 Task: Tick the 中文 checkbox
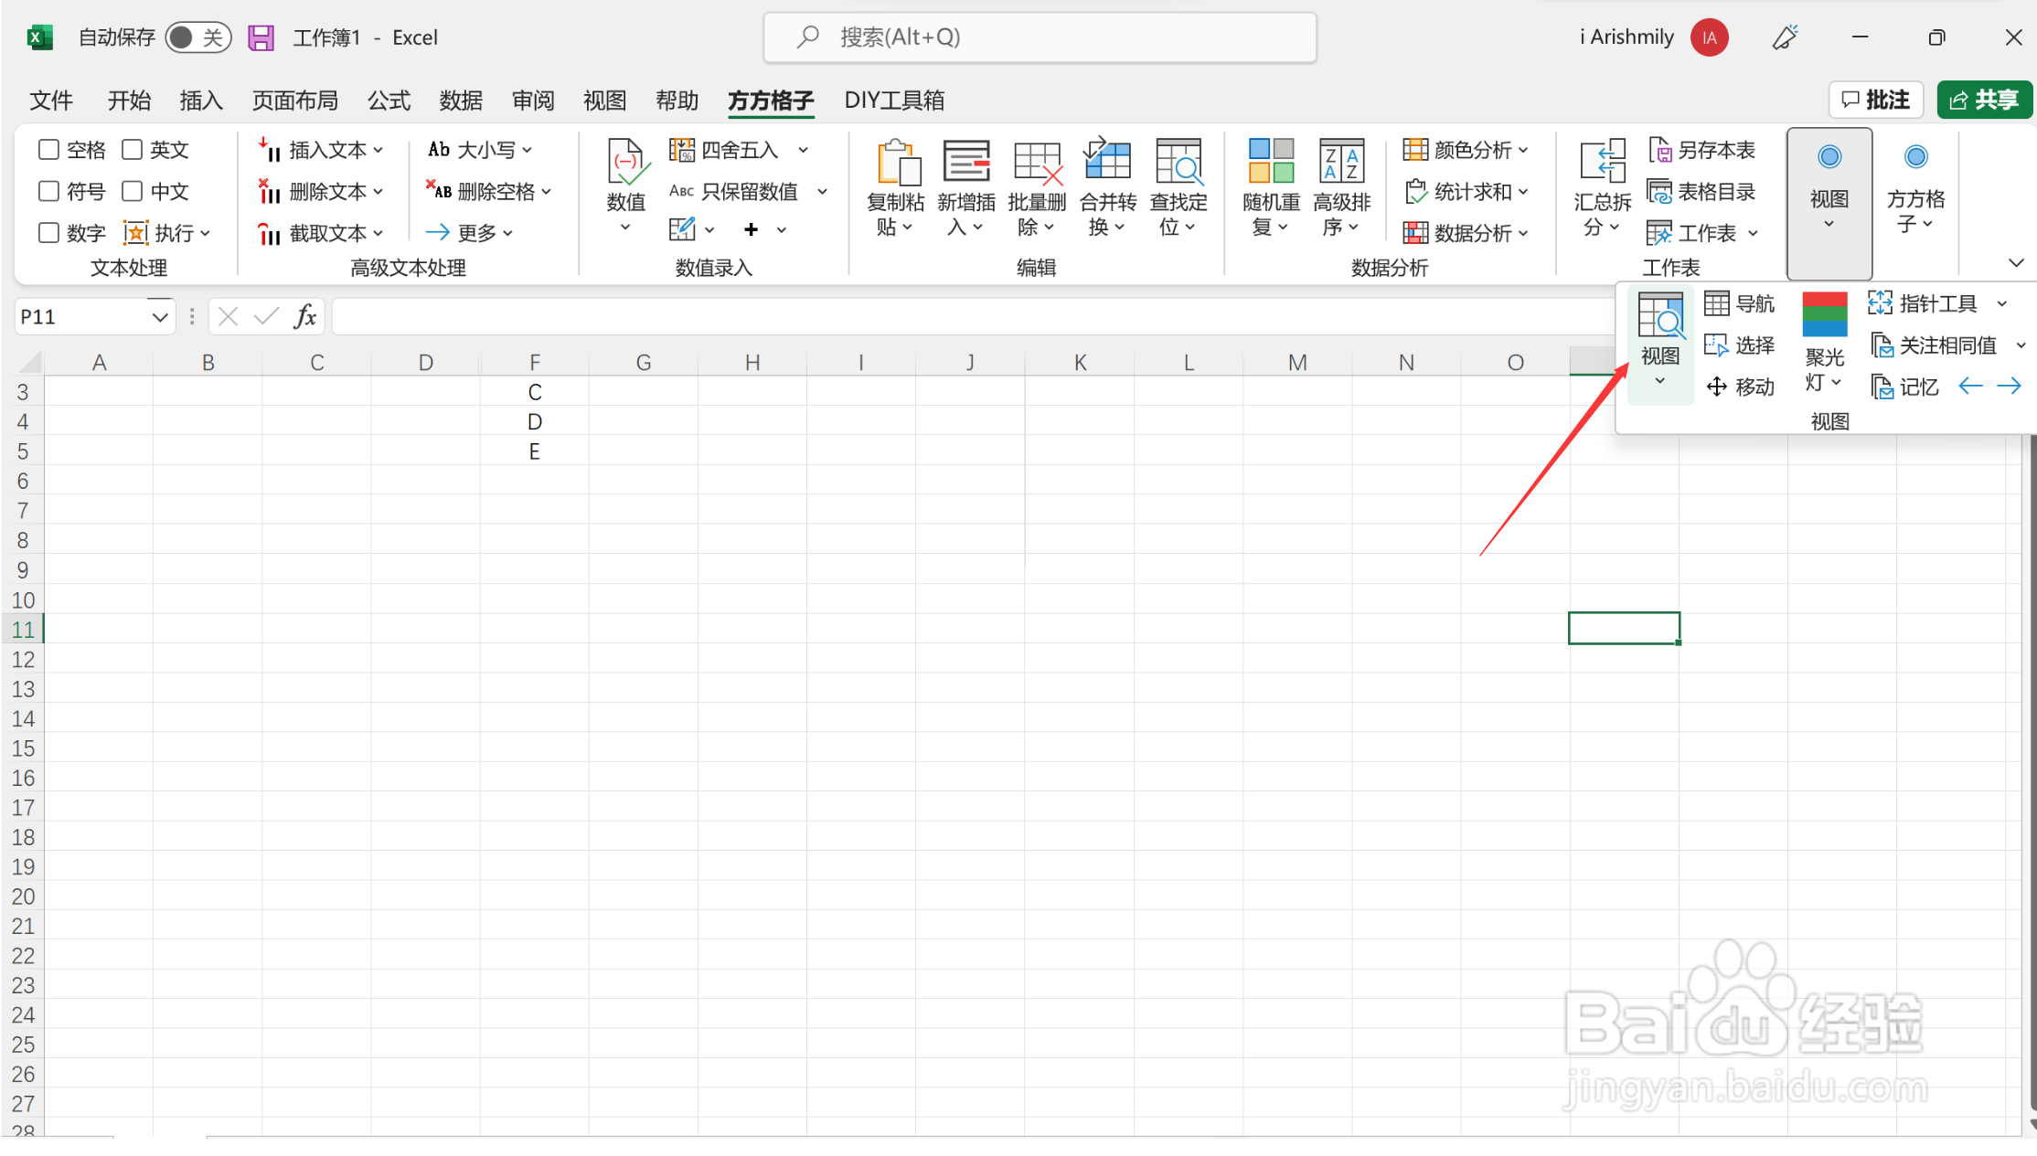[x=133, y=191]
